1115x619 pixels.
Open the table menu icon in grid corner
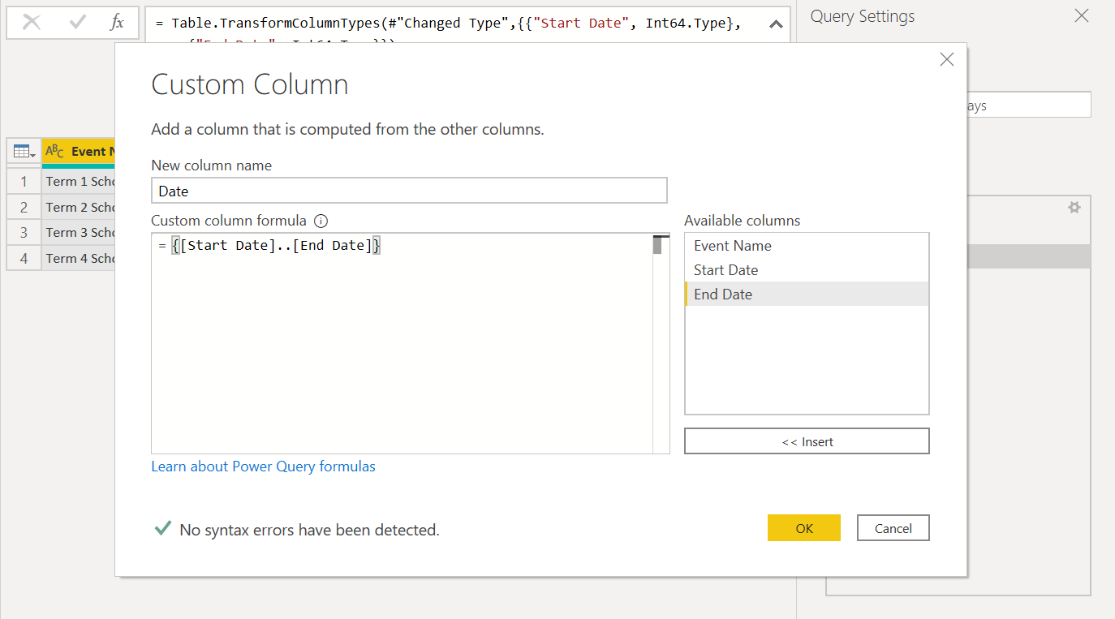tap(24, 151)
